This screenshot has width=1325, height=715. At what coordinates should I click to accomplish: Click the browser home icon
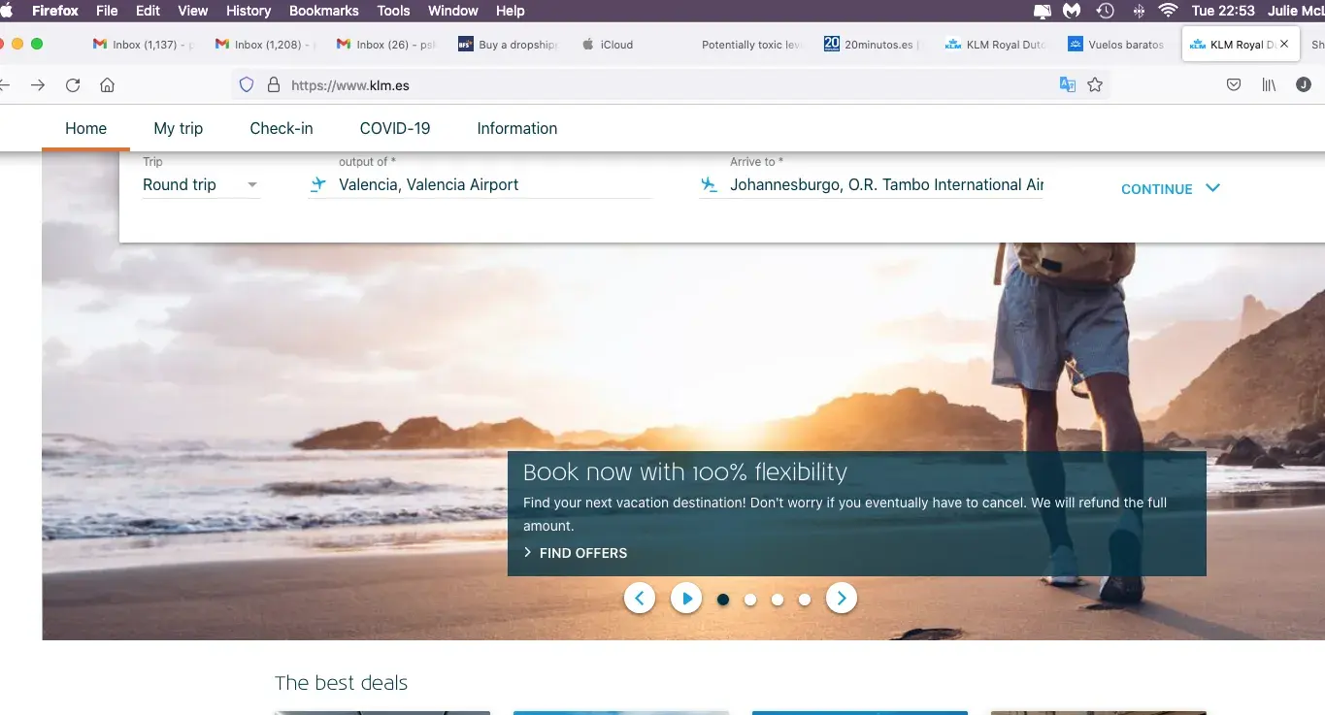pyautogui.click(x=108, y=85)
